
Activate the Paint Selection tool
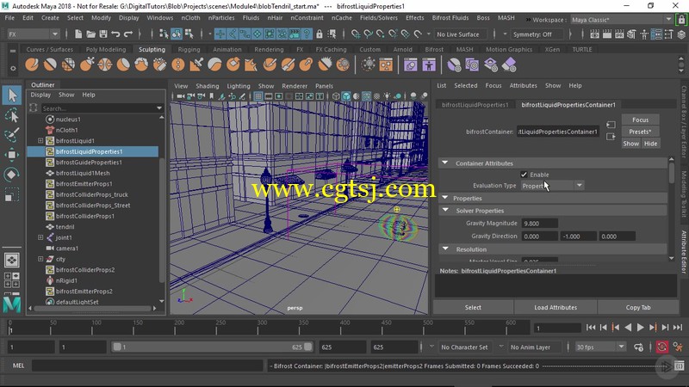[x=12, y=135]
